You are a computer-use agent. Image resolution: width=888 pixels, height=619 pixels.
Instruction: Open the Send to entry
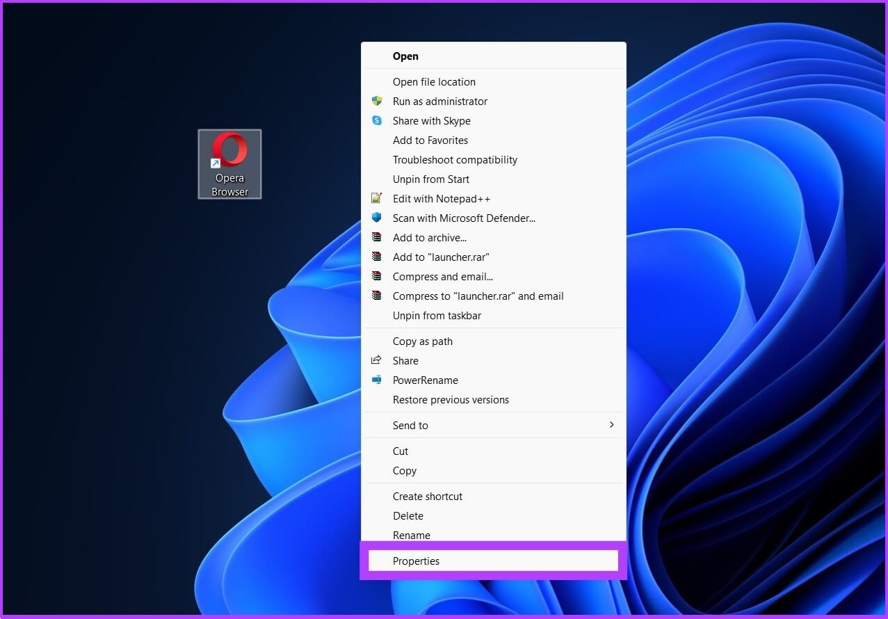point(494,425)
